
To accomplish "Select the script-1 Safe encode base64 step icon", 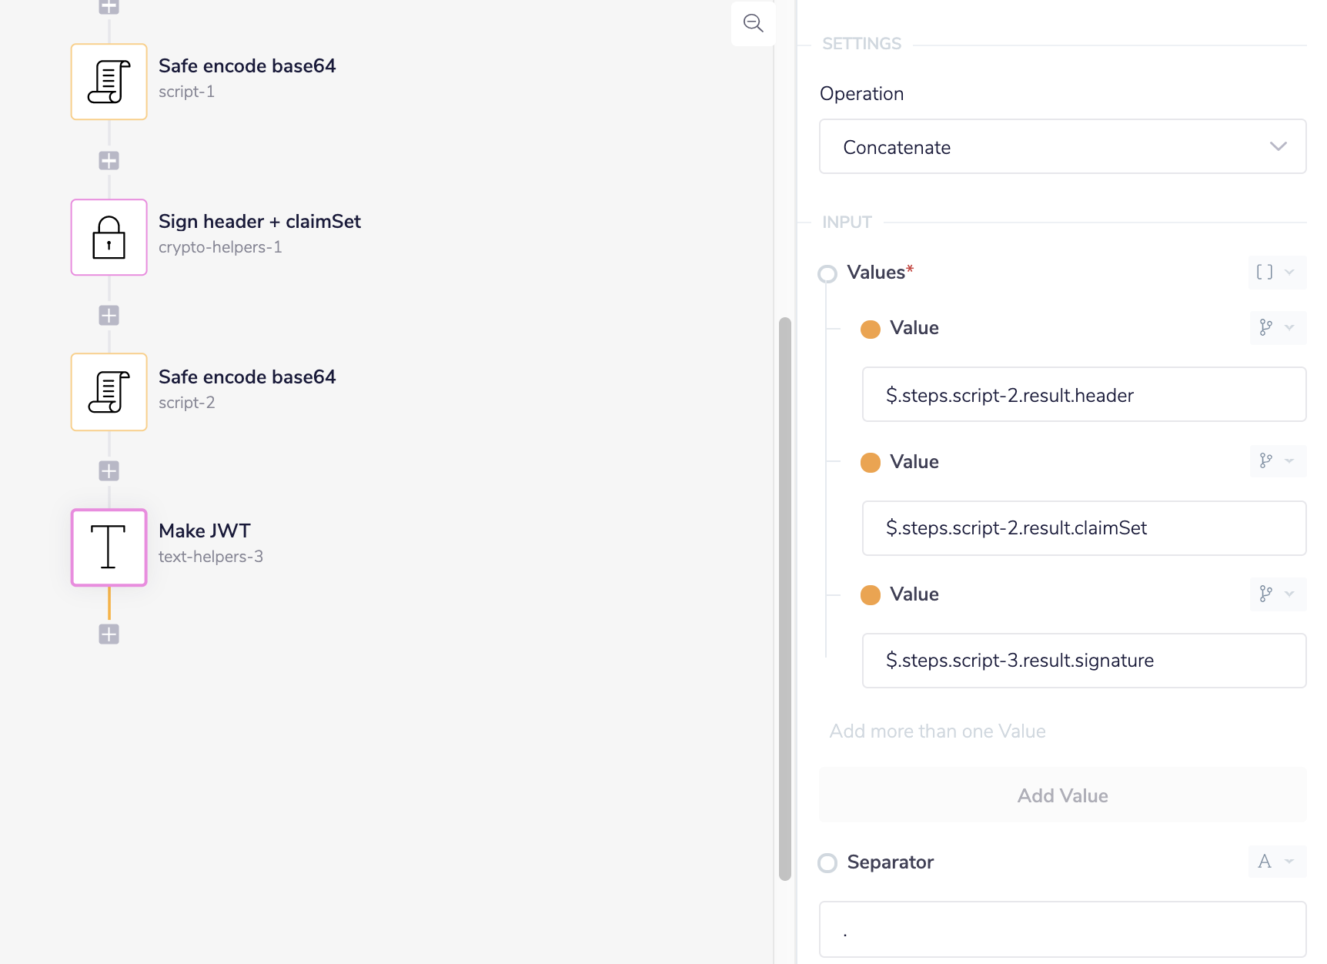I will click(x=109, y=82).
